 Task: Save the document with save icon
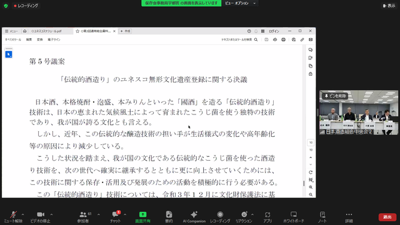266,39
